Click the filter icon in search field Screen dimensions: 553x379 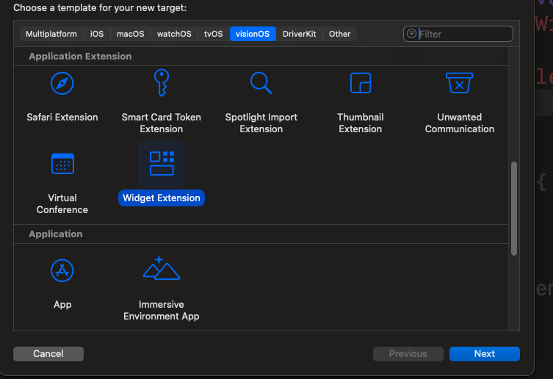(x=411, y=34)
